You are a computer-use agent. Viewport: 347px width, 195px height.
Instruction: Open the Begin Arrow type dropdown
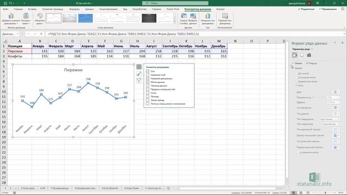tap(336, 129)
